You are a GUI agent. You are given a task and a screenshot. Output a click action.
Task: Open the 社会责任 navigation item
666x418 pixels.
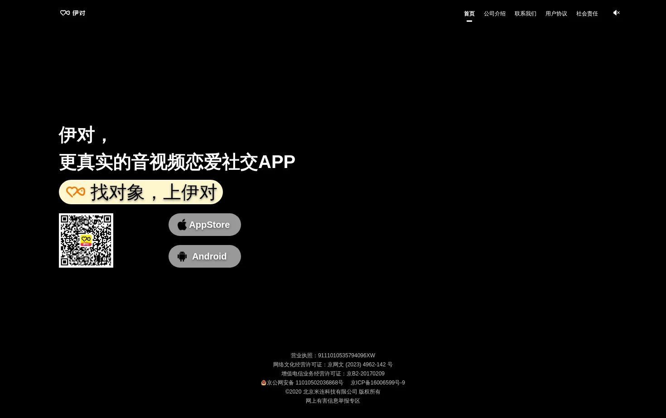click(x=587, y=14)
